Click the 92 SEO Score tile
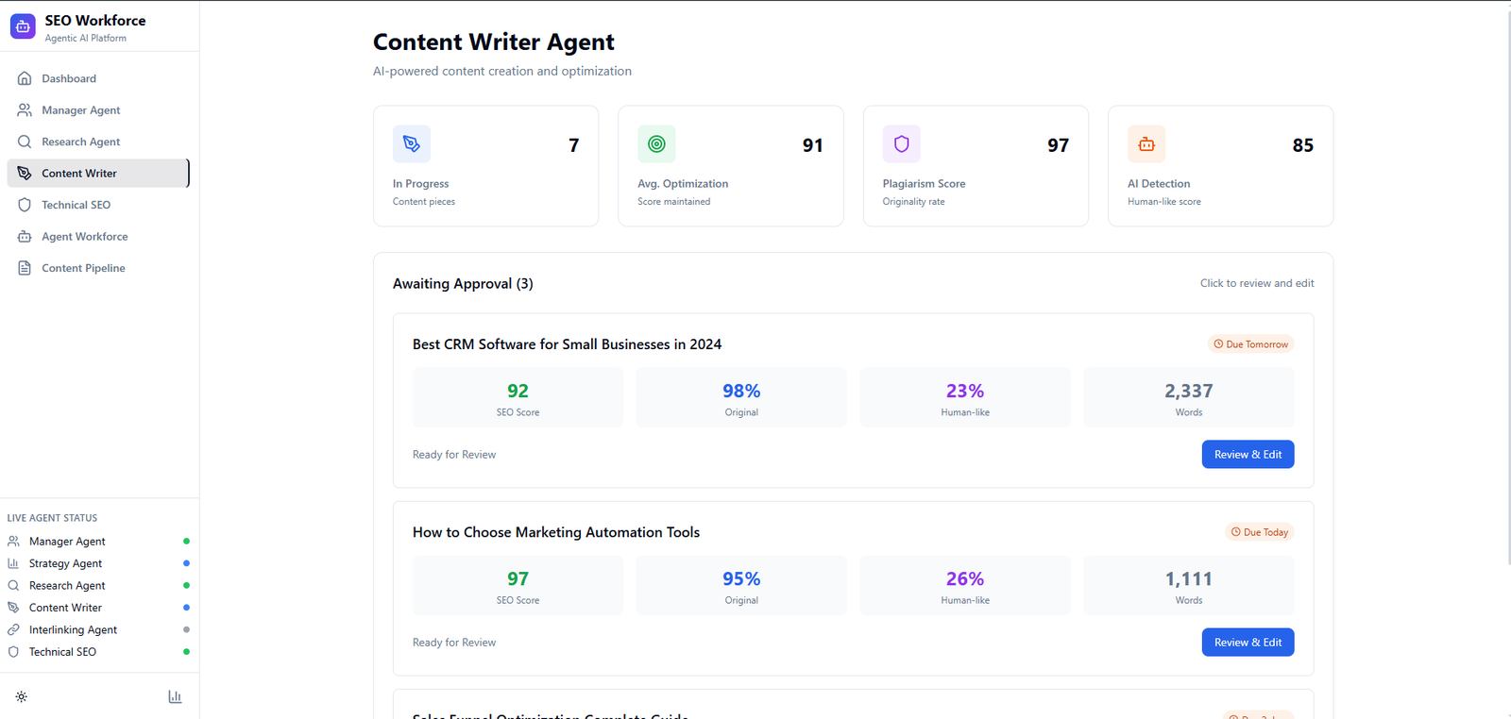This screenshot has height=719, width=1511. [x=518, y=397]
